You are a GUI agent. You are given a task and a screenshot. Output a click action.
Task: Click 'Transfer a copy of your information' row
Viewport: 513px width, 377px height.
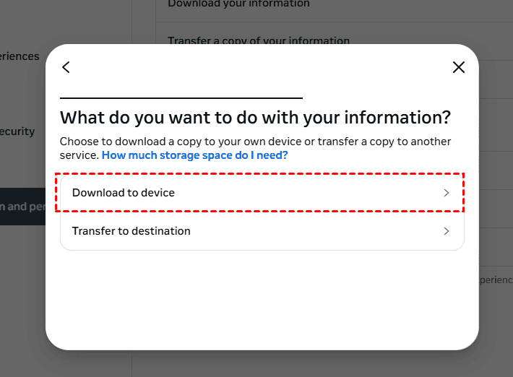click(x=258, y=40)
